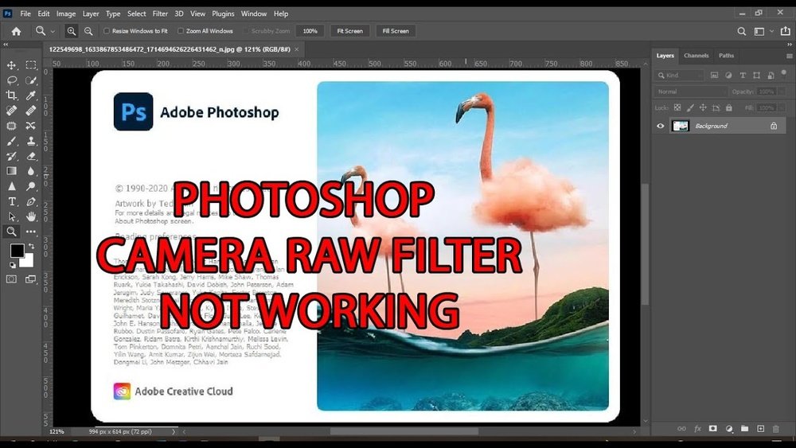Select the Zoom tool in the toolbox
Viewport: 796px width, 448px height.
click(11, 232)
